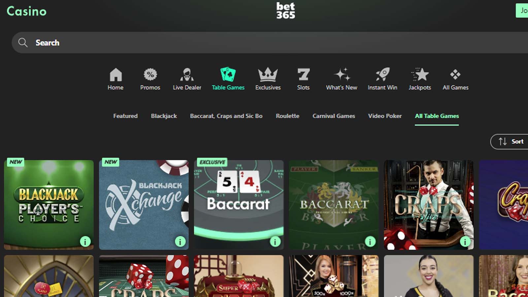
Task: Open the Craps table dice thumbnail
Action: [x=144, y=276]
